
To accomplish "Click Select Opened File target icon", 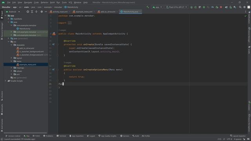I will coord(28,12).
